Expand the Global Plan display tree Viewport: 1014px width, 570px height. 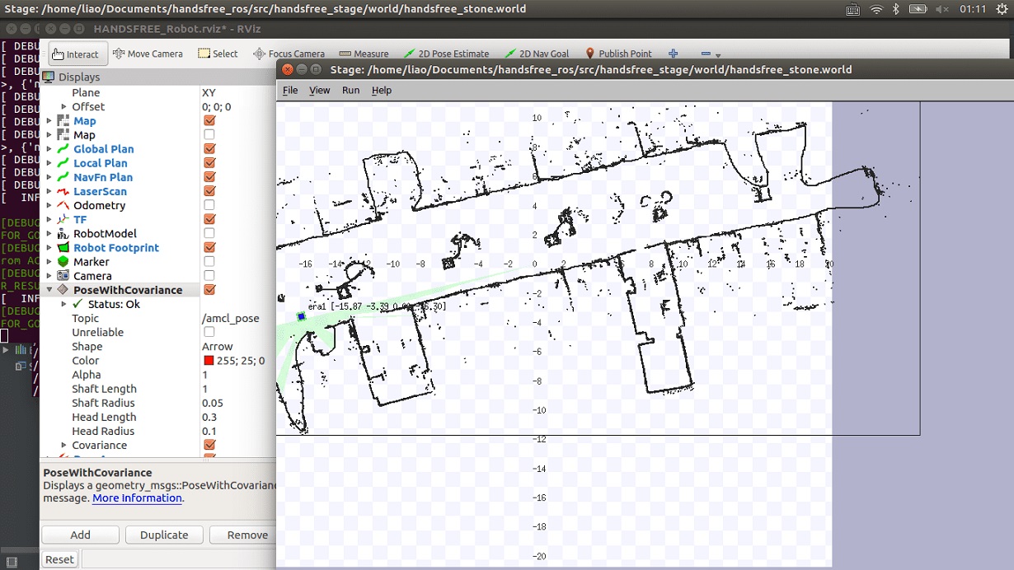(49, 149)
